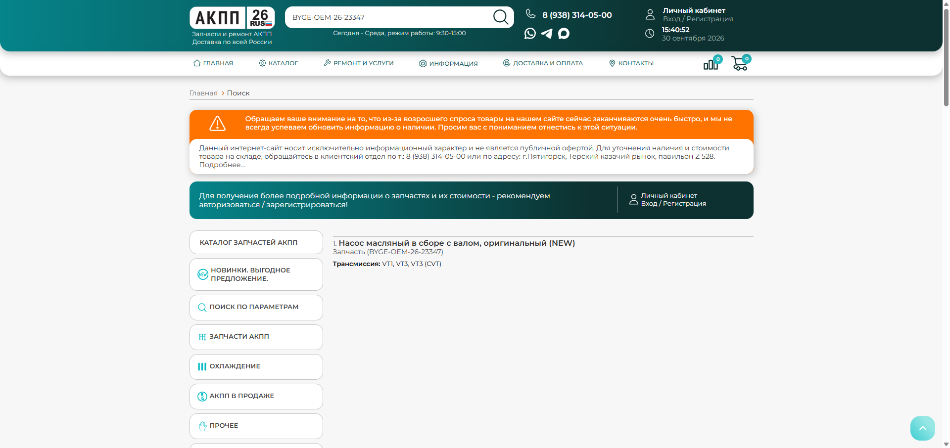The width and height of the screenshot is (950, 448).
Task: Open the КАТАЛОГ menu item
Action: (279, 63)
